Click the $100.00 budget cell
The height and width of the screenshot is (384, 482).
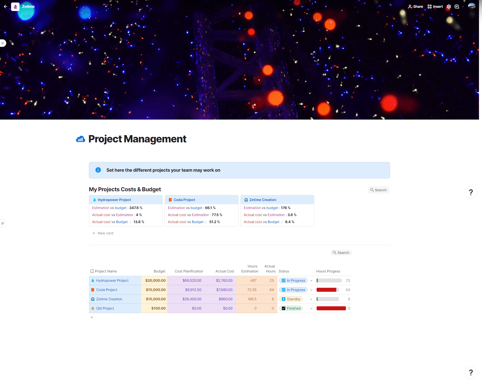(154, 308)
